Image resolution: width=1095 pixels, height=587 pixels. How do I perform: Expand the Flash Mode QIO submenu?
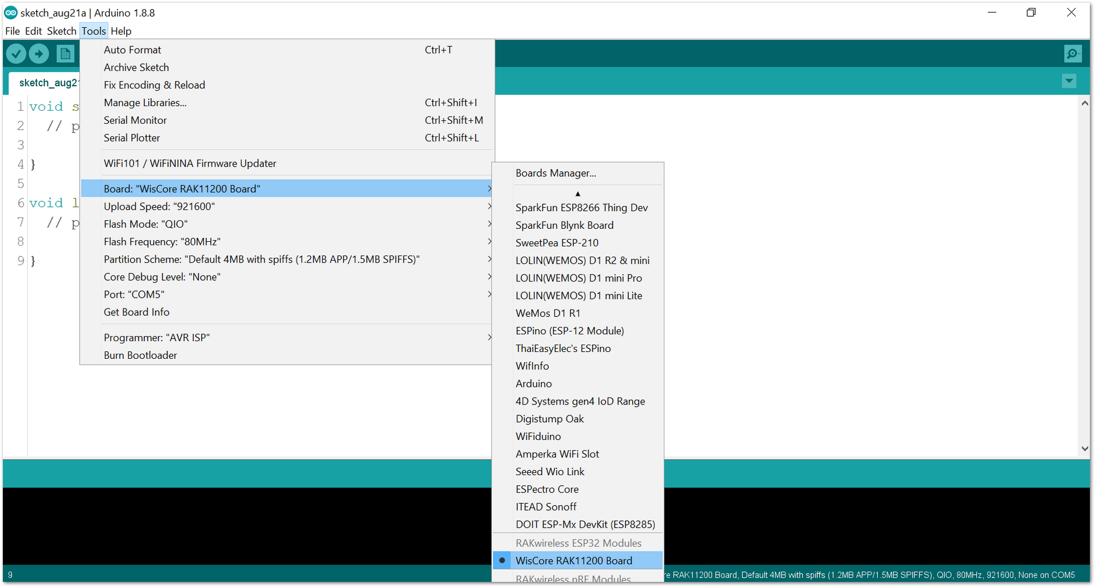coord(287,224)
